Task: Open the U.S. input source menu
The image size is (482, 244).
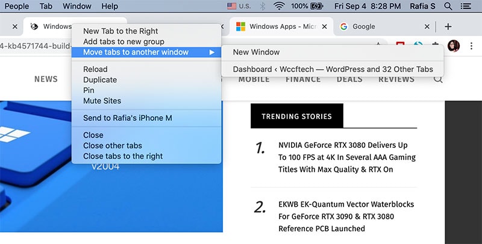Action: pos(239,6)
